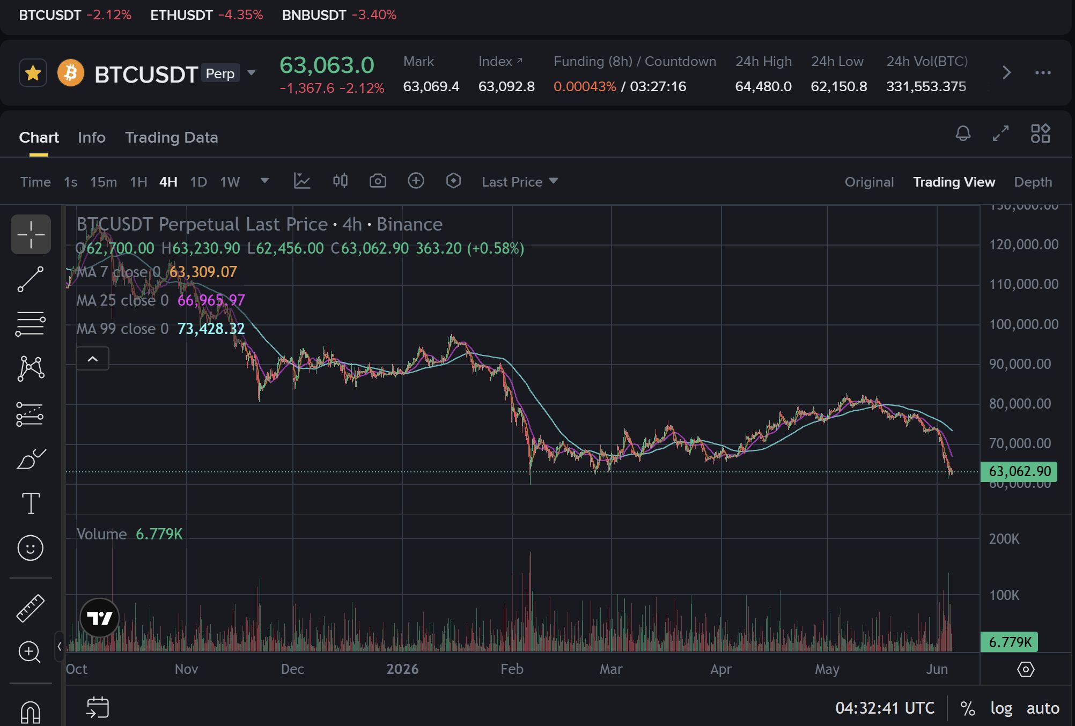Toggle auto scale
Viewport: 1075px width, 726px height.
coord(1043,708)
